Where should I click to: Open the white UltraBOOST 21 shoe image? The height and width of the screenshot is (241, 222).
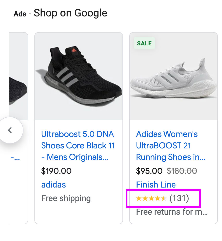click(174, 78)
